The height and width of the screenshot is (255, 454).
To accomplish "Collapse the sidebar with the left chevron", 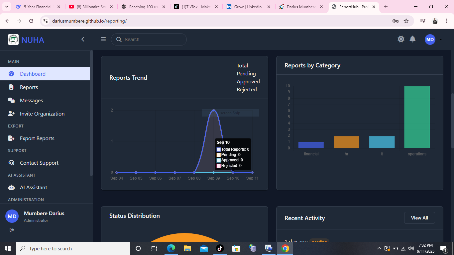I will point(83,39).
